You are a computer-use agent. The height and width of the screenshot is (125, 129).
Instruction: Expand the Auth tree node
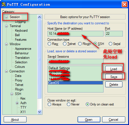pos(17,103)
